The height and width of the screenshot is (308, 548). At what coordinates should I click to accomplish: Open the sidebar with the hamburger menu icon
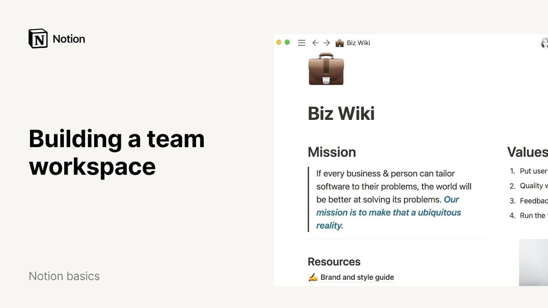click(301, 43)
